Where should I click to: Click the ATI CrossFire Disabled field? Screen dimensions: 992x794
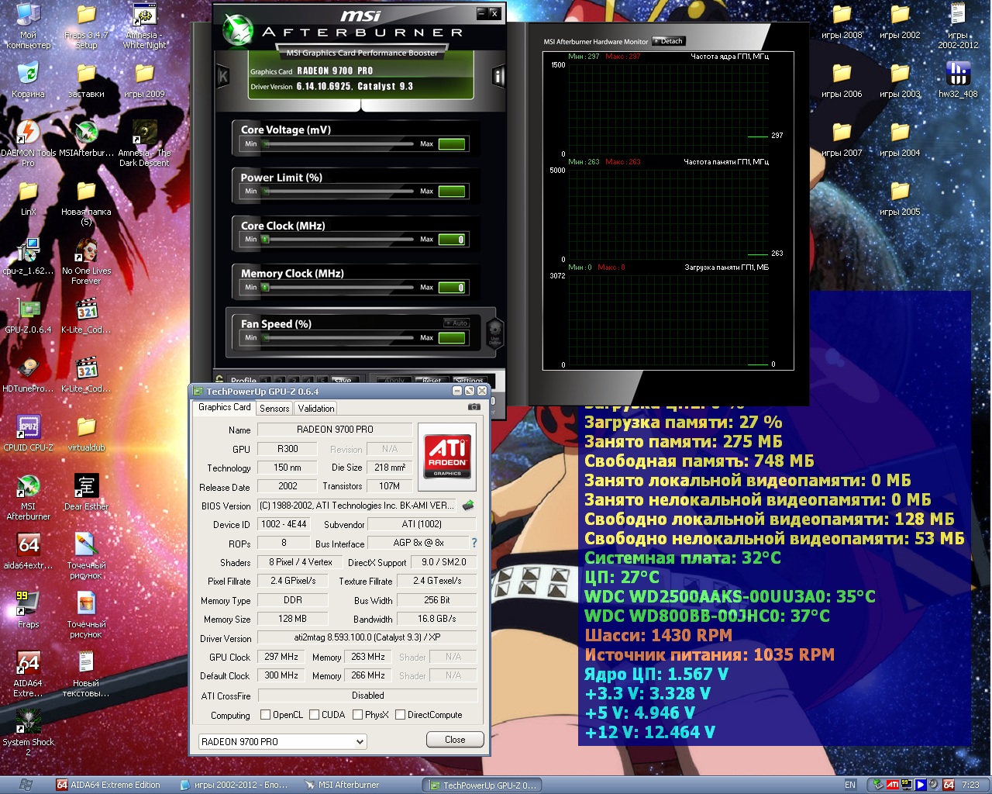point(367,696)
